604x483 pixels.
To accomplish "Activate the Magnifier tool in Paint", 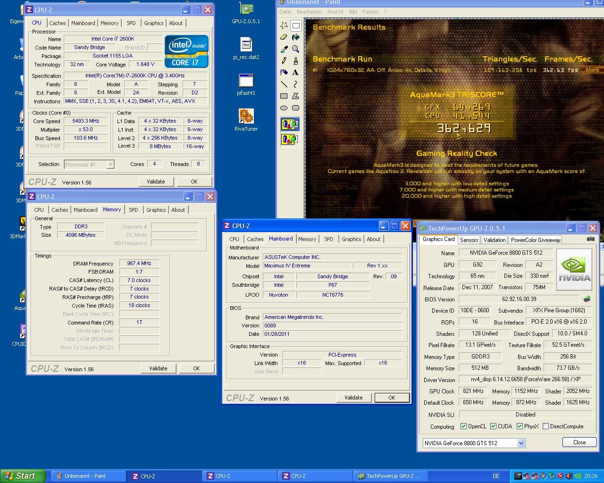I will click(x=296, y=49).
